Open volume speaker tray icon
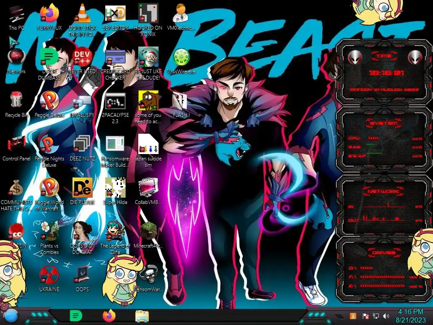The width and height of the screenshot is (433, 325). [x=386, y=316]
